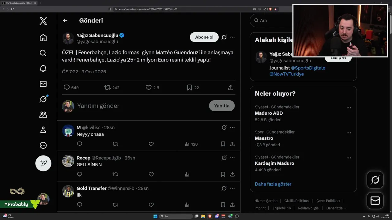
Task: Select the Kardeşim Maduro trending item
Action: tap(274, 163)
